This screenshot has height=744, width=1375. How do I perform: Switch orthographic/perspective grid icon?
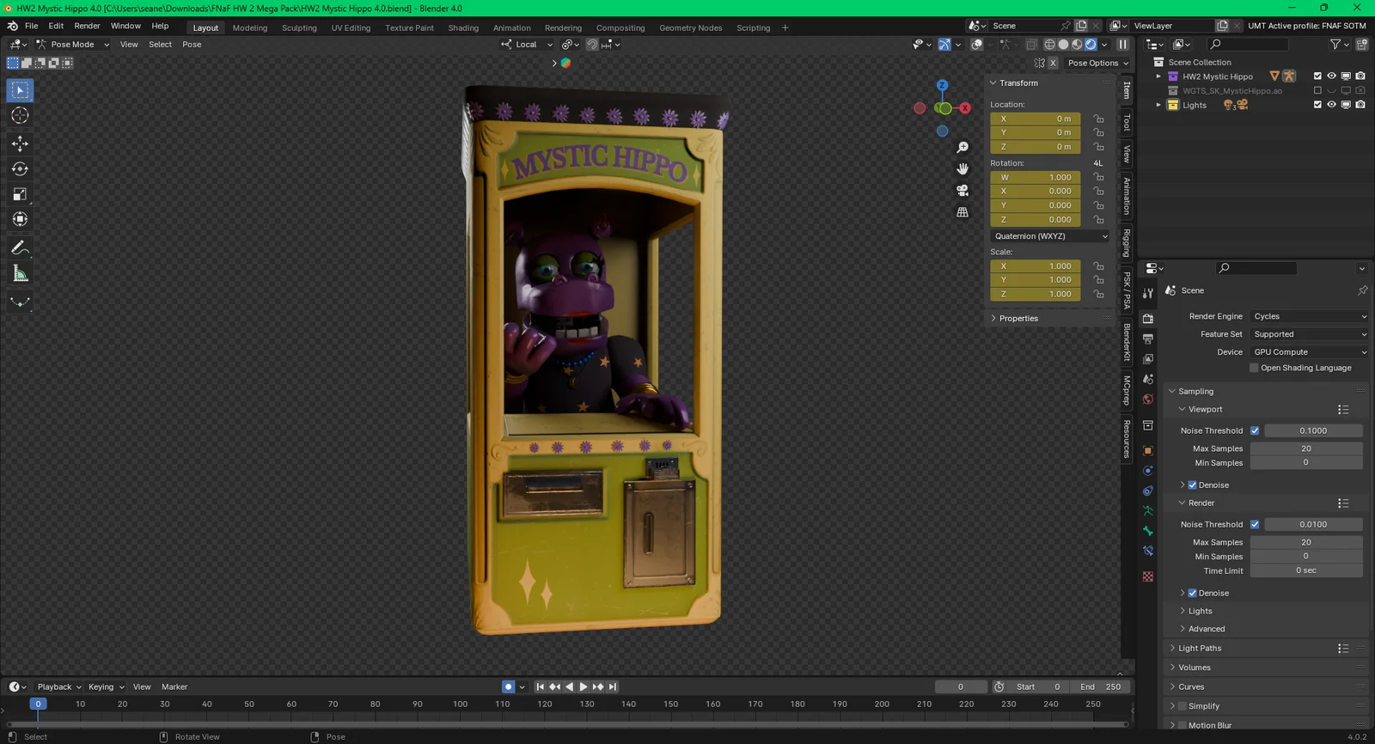tap(962, 212)
